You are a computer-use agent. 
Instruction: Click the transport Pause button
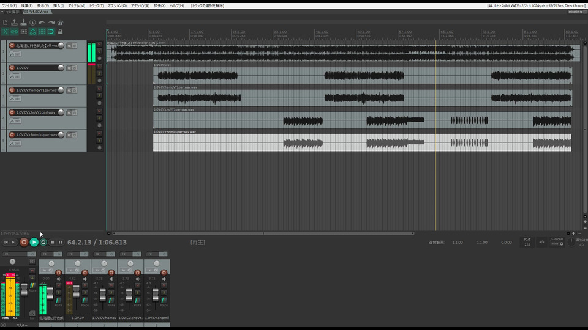pyautogui.click(x=61, y=243)
